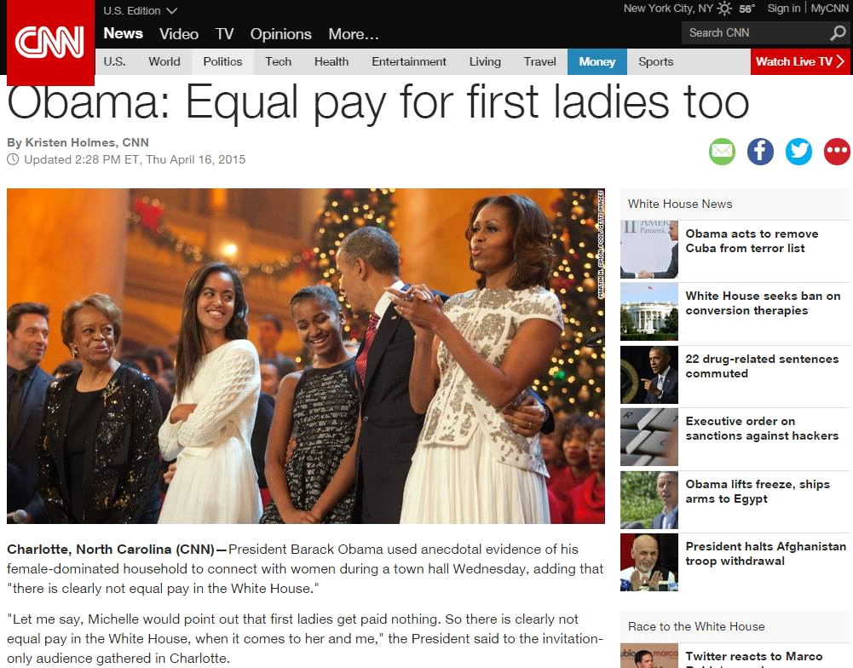The width and height of the screenshot is (853, 668).
Task: Open Obama acts to remove Cuba story
Action: pyautogui.click(x=752, y=241)
